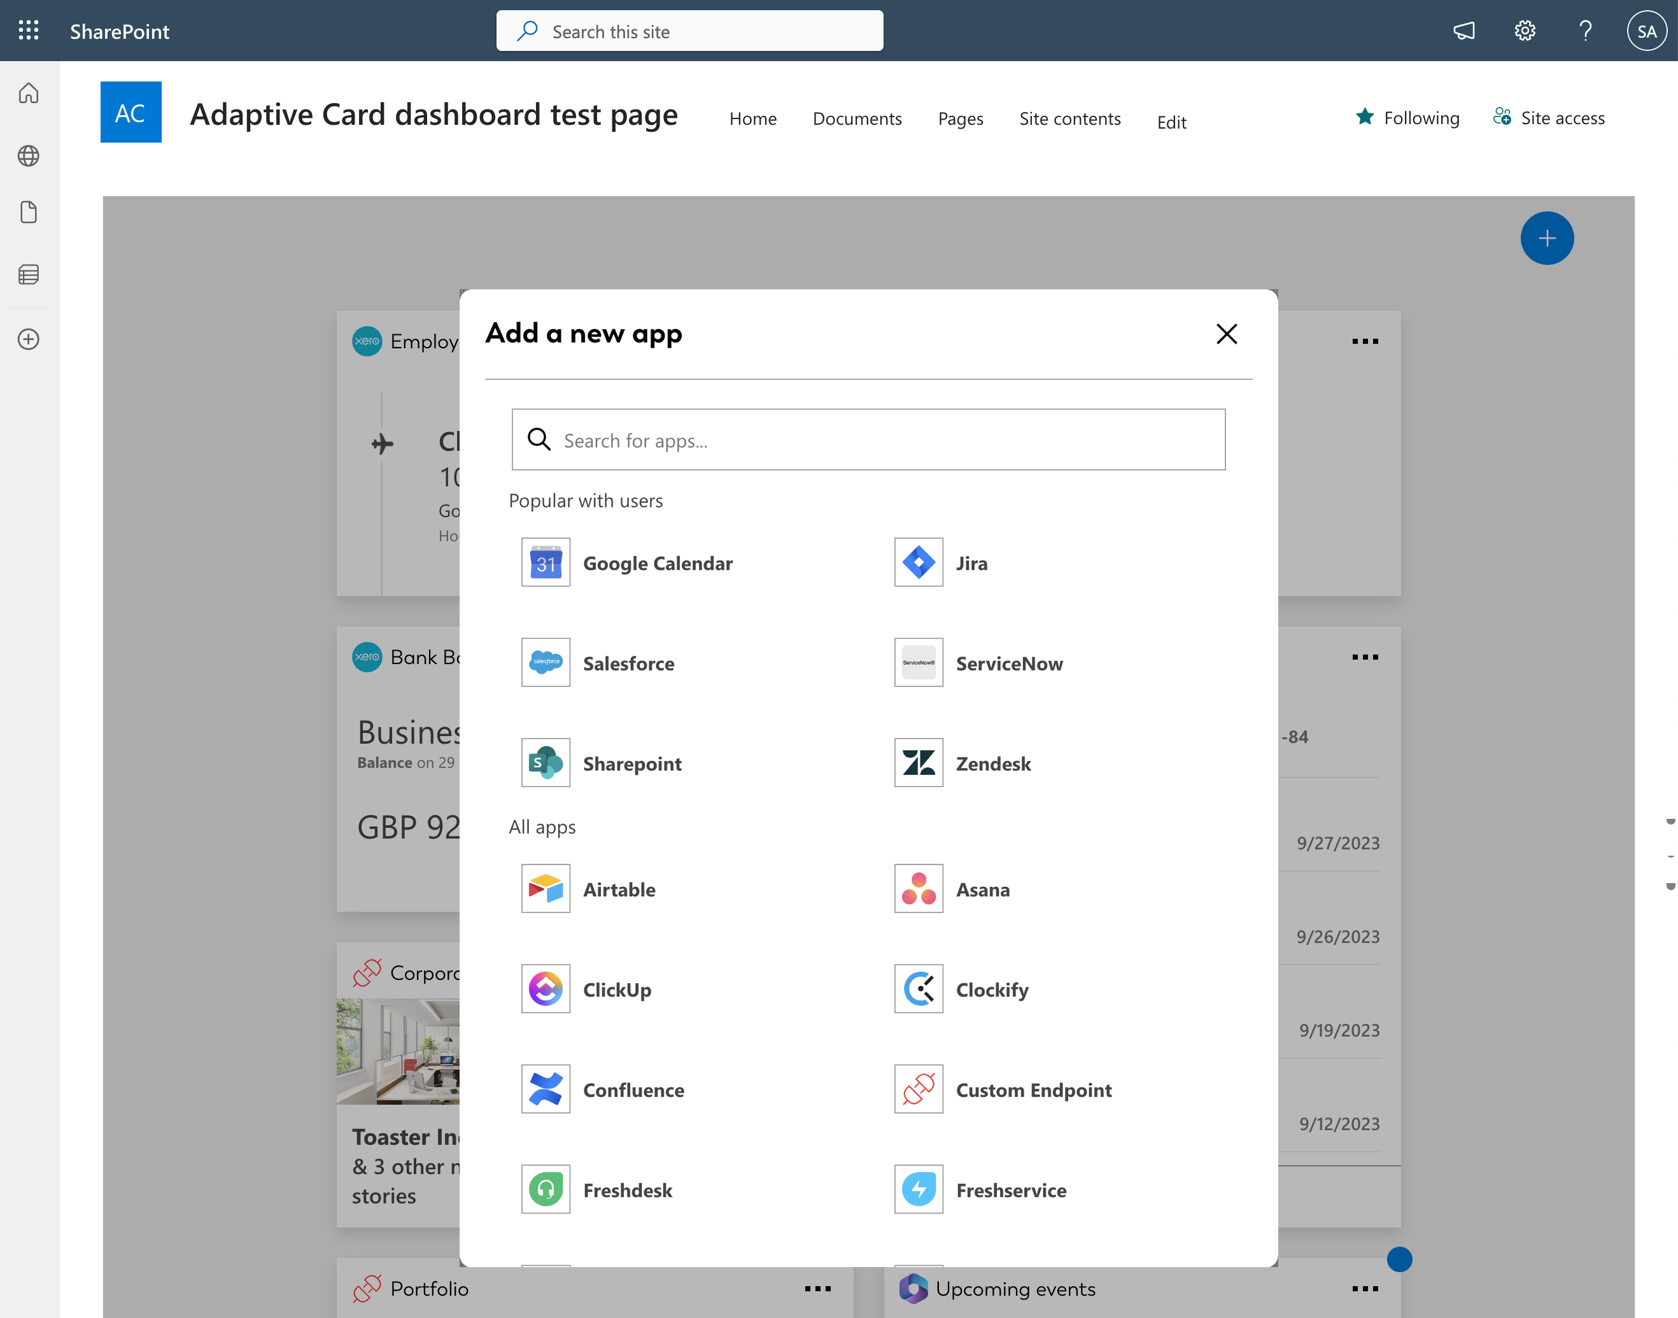Go to the home icon in left rail
This screenshot has height=1318, width=1678.
tap(29, 94)
